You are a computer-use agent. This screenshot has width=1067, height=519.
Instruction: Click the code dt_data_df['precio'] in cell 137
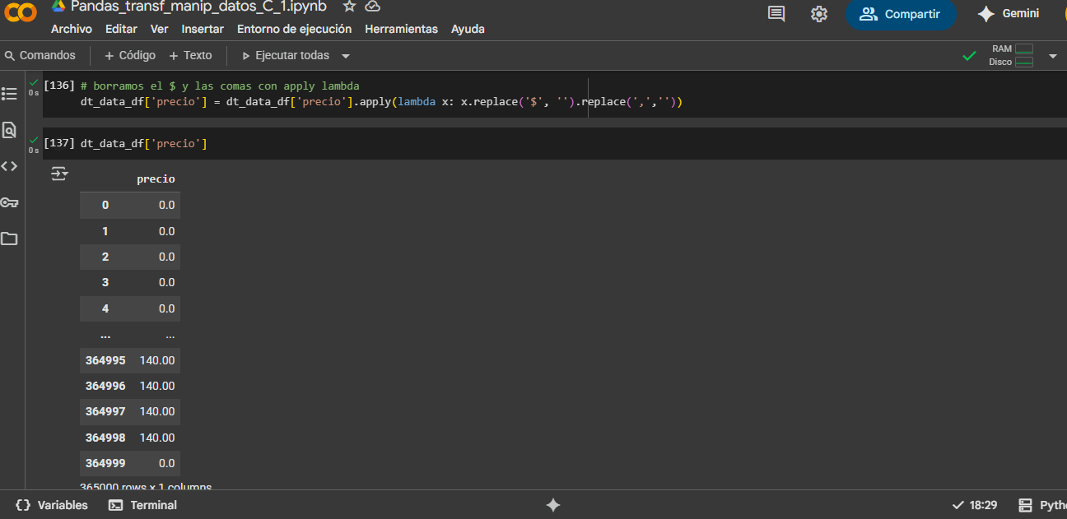[x=143, y=143]
